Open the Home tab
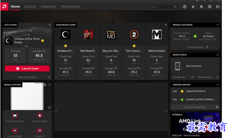 tap(15, 7)
